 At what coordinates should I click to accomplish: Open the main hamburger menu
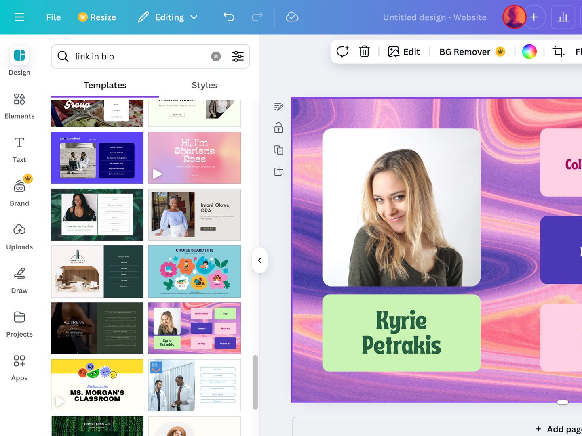click(x=19, y=17)
